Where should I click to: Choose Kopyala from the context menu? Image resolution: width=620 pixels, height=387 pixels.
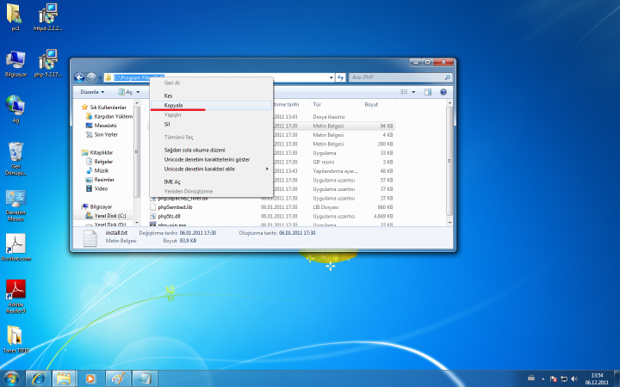(175, 105)
